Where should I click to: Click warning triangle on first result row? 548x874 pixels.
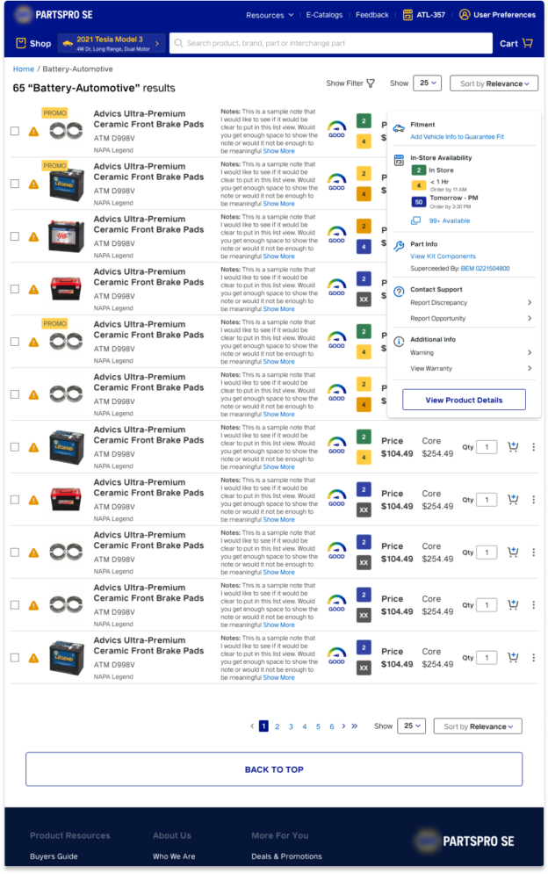click(34, 132)
